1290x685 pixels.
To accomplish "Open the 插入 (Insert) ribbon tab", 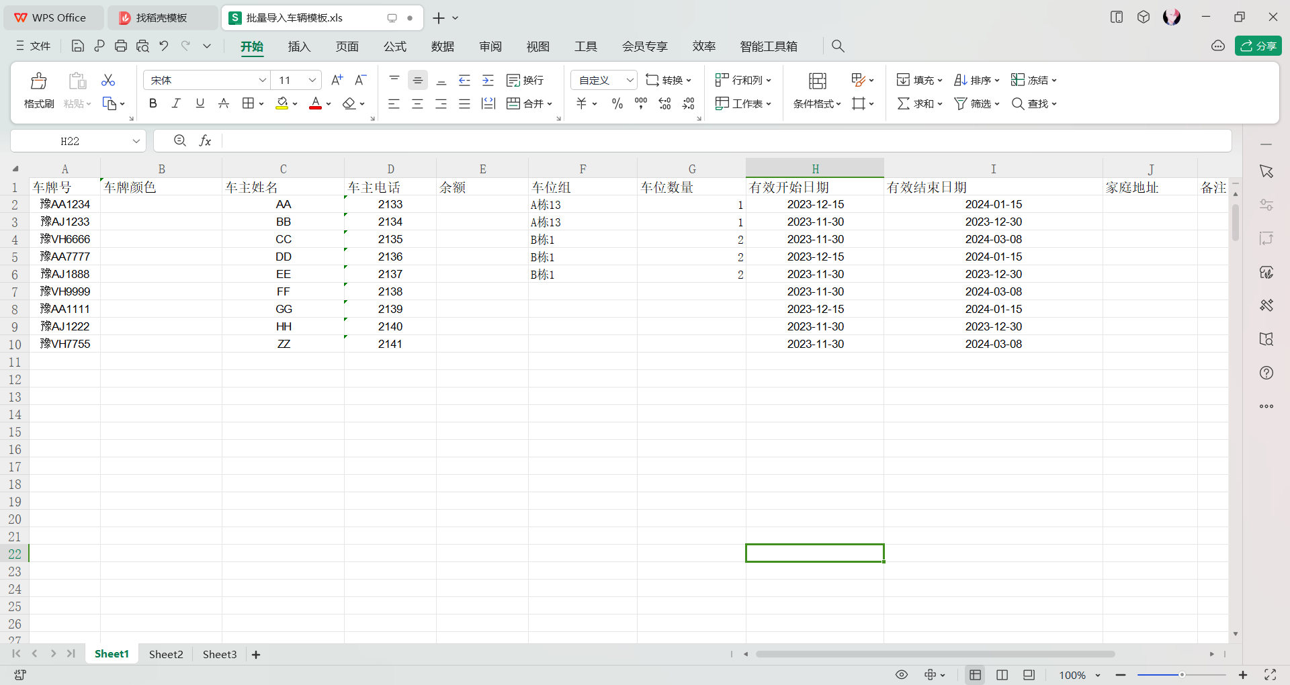I will point(299,46).
